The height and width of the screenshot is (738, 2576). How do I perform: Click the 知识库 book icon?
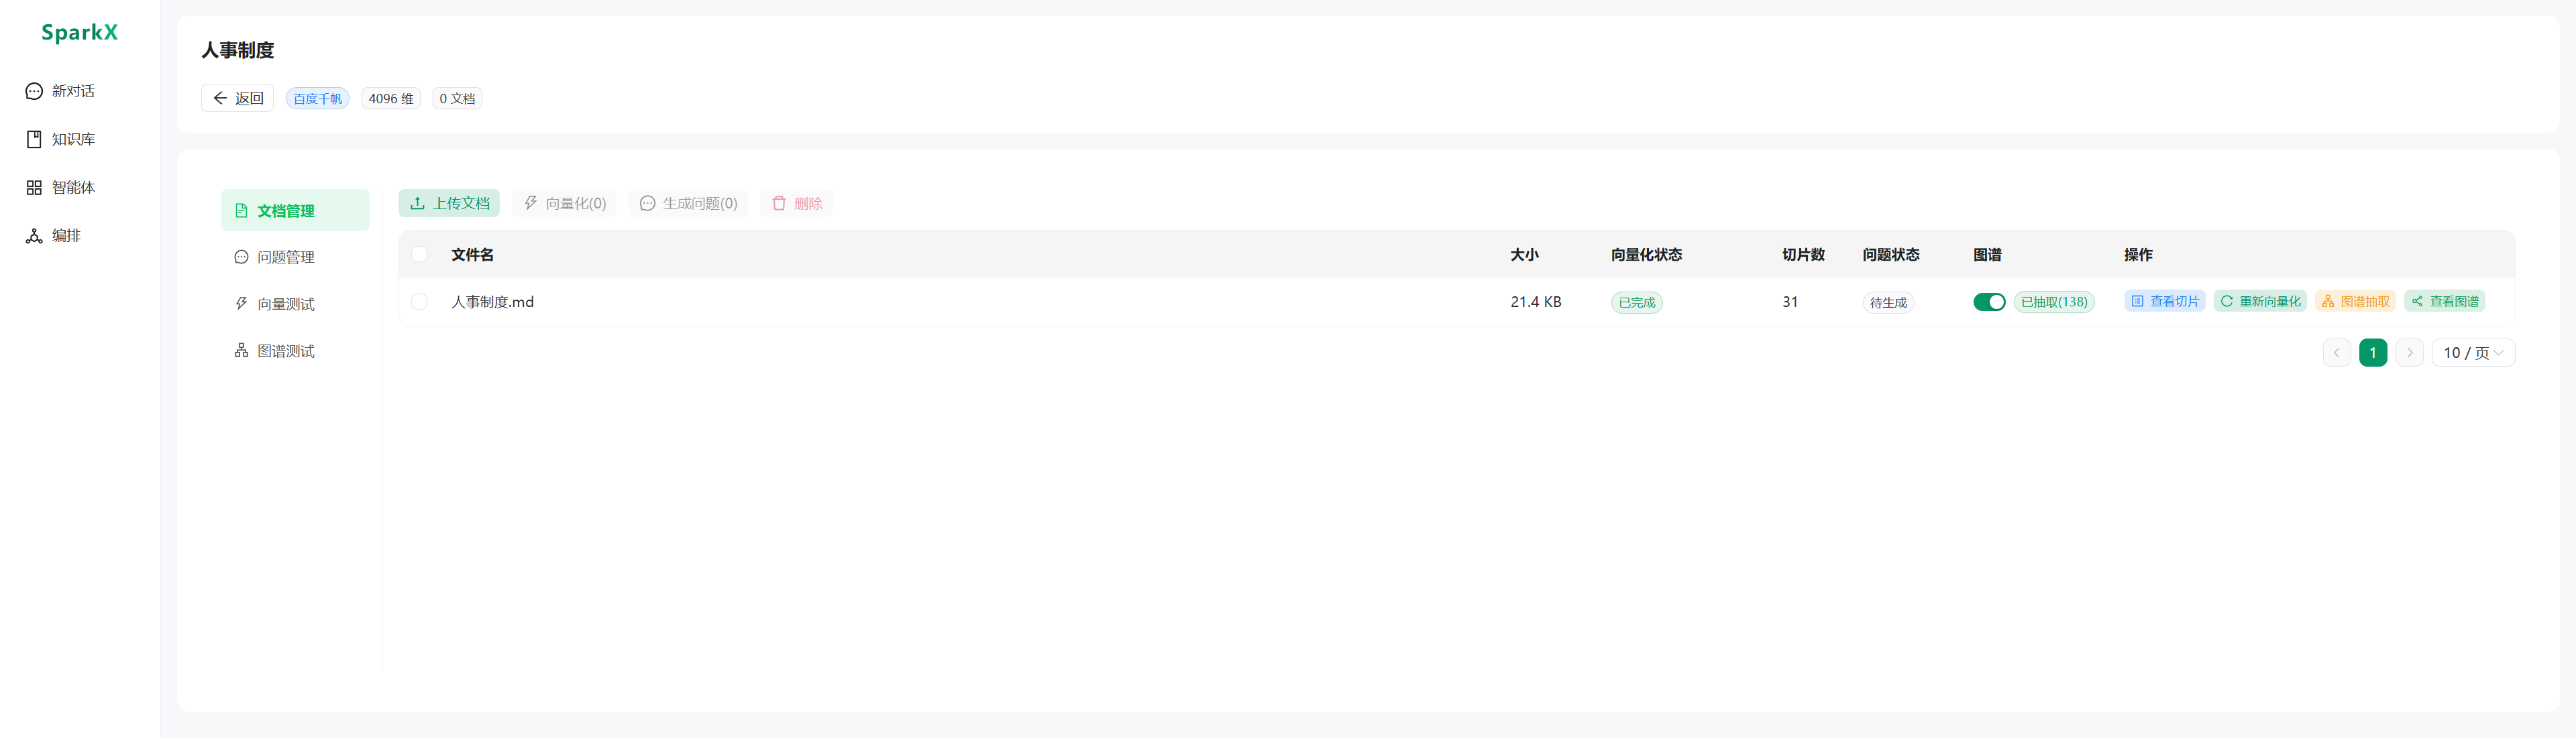click(34, 139)
